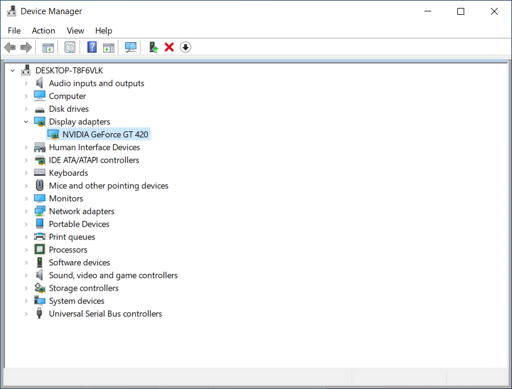Click the Audio inputs speaker icon

pos(39,83)
